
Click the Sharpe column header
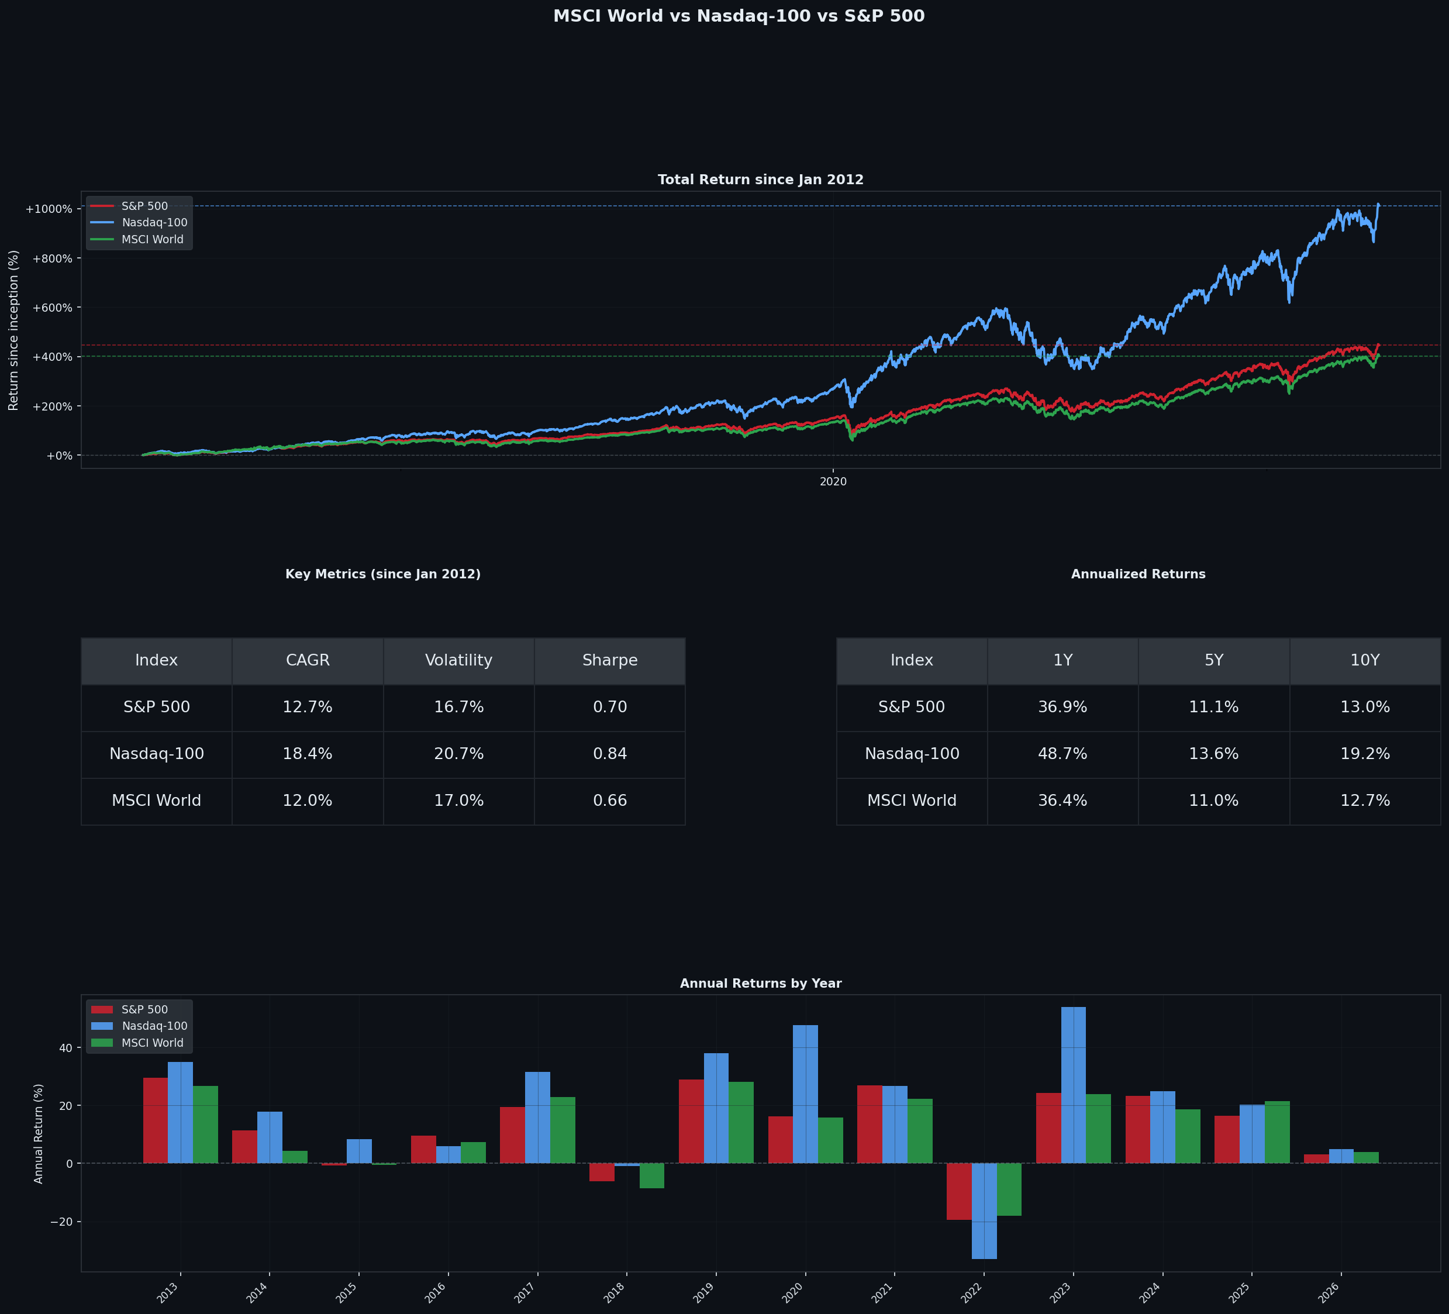[609, 661]
